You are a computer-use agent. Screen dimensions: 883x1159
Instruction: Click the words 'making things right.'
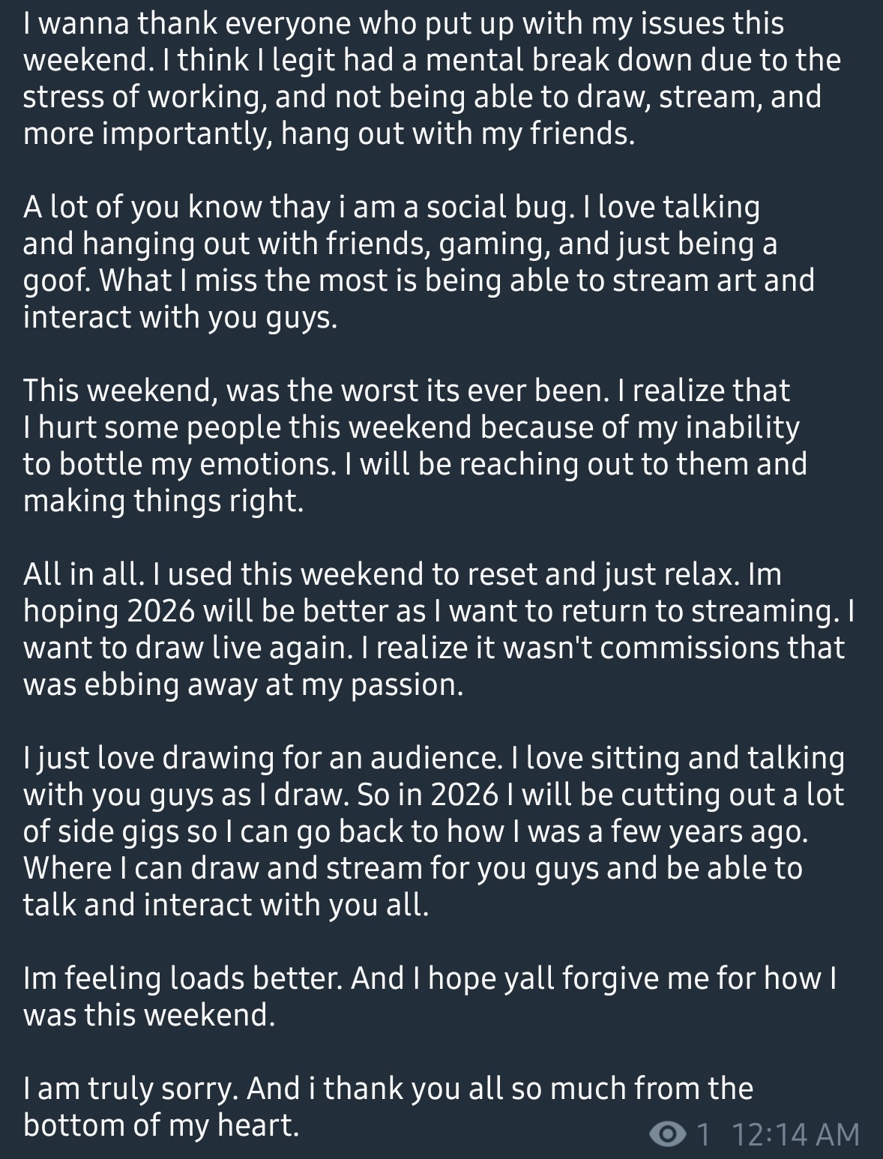point(163,500)
